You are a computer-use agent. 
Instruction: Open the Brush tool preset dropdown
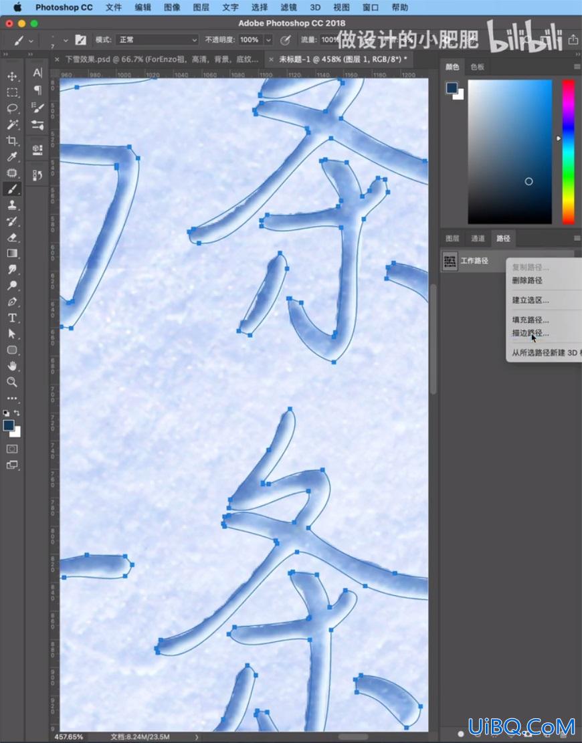[x=22, y=41]
